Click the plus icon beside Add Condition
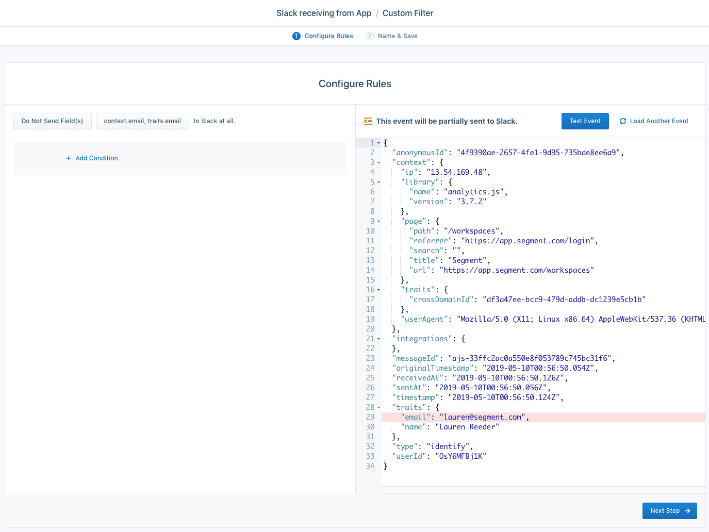The height and width of the screenshot is (532, 709). [x=69, y=158]
